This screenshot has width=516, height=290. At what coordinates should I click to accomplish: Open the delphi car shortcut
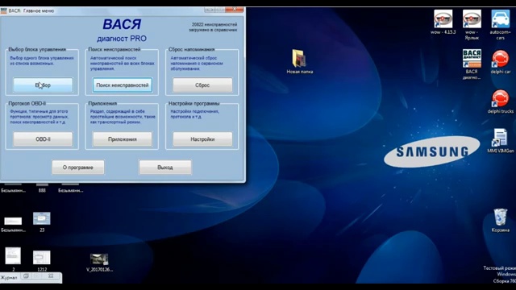[x=500, y=62]
